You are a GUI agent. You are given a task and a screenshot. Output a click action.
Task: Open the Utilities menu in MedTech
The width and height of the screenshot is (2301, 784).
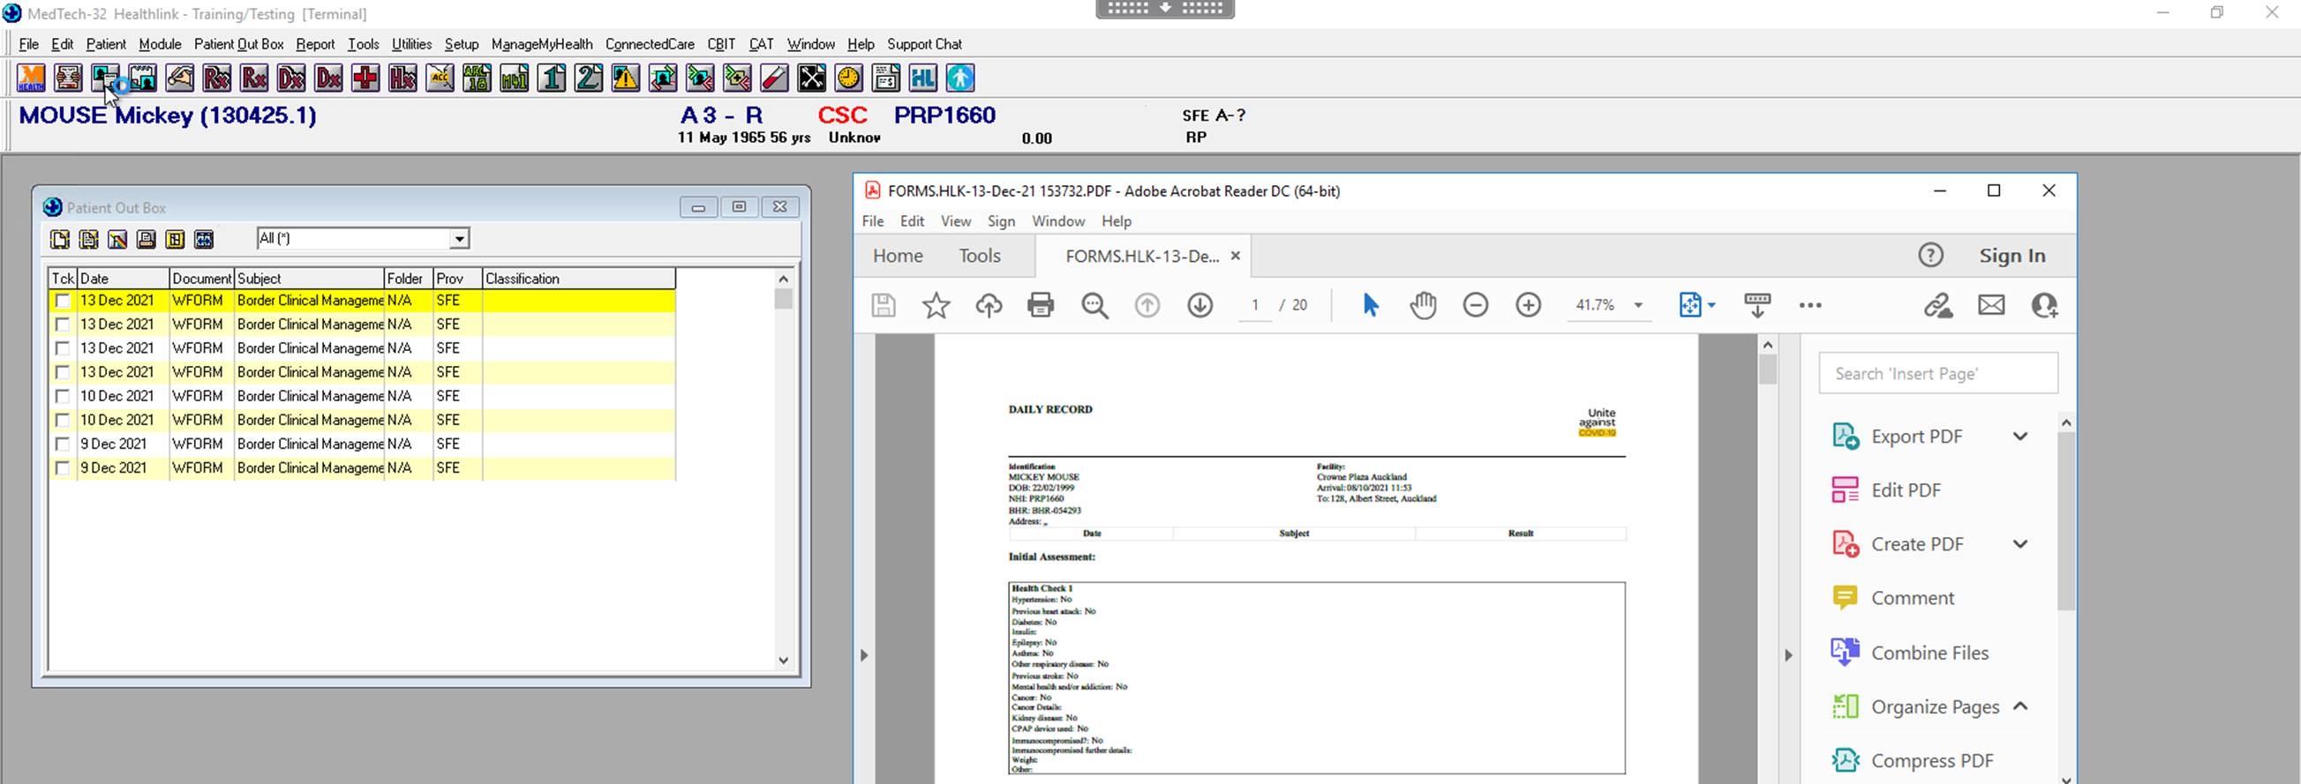tap(412, 44)
